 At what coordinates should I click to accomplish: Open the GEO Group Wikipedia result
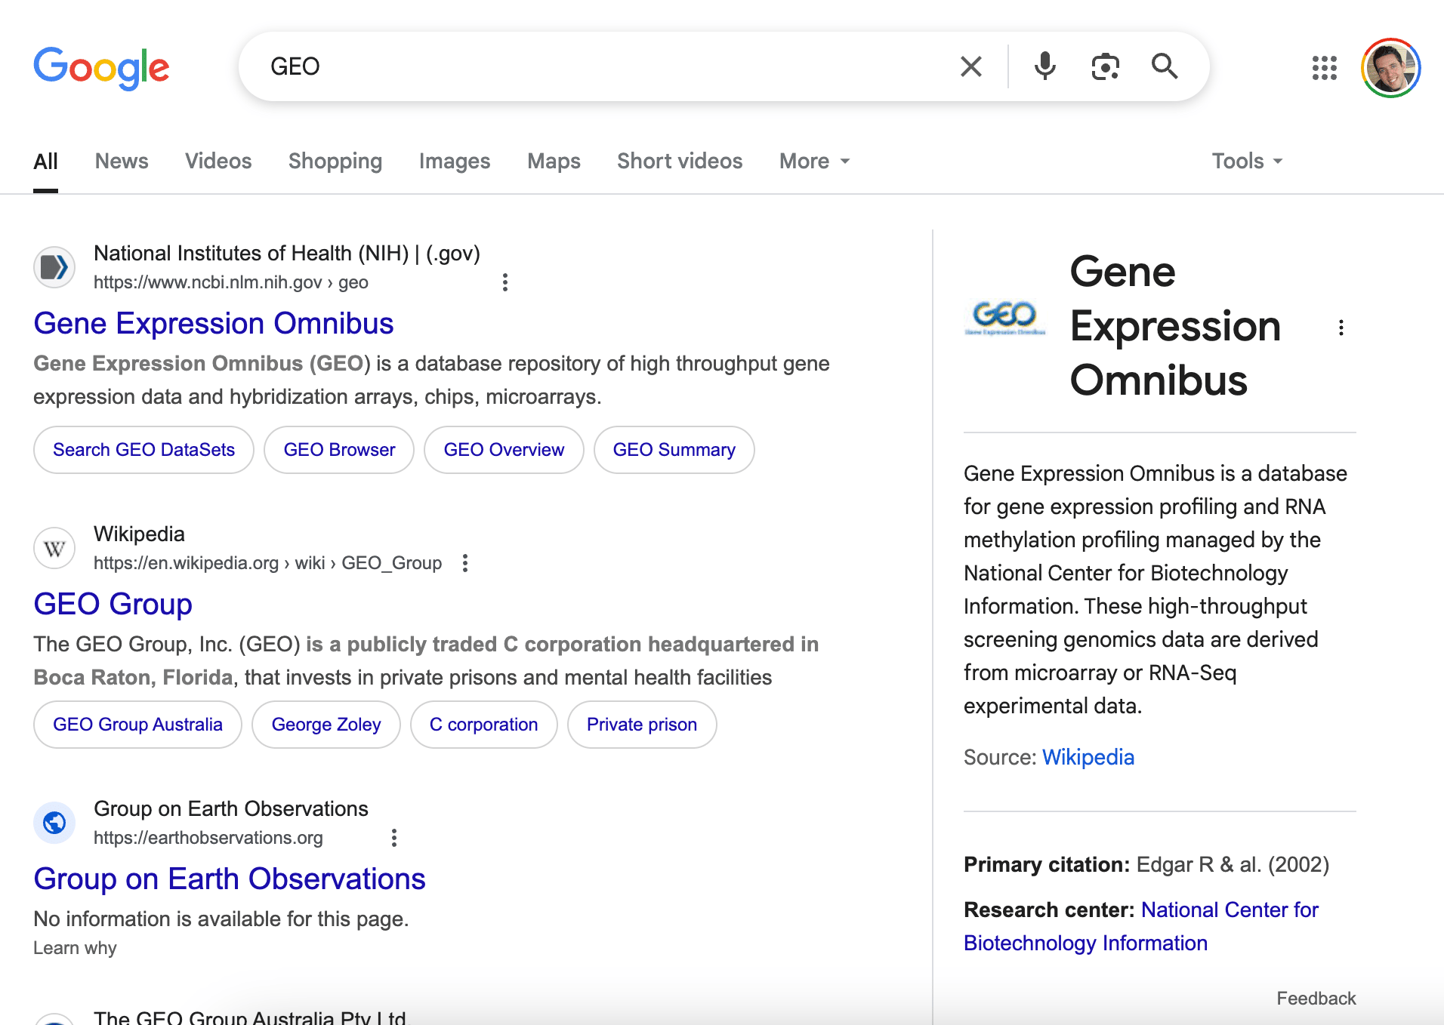pos(113,605)
